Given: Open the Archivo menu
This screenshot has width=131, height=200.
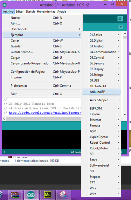Looking at the screenshot, I should click(8, 11).
